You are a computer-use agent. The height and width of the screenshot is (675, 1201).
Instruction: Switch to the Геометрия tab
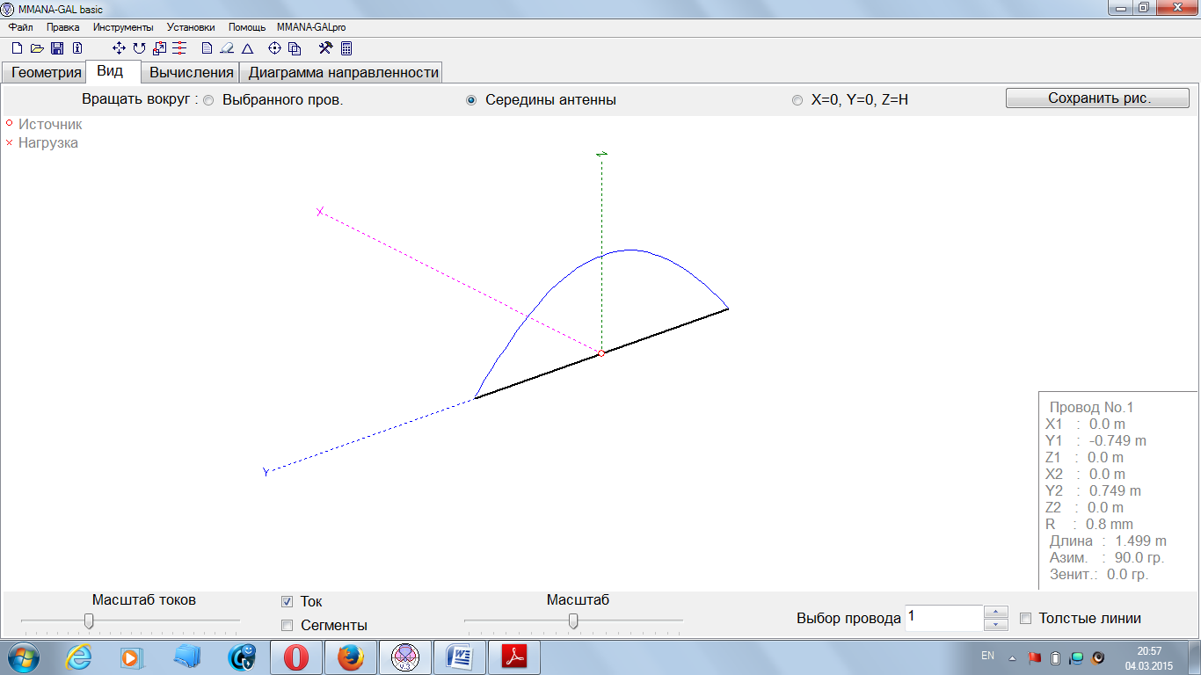pyautogui.click(x=46, y=73)
